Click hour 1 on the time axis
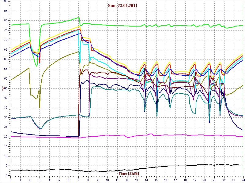The height and width of the screenshot is (183, 245). click(20, 180)
